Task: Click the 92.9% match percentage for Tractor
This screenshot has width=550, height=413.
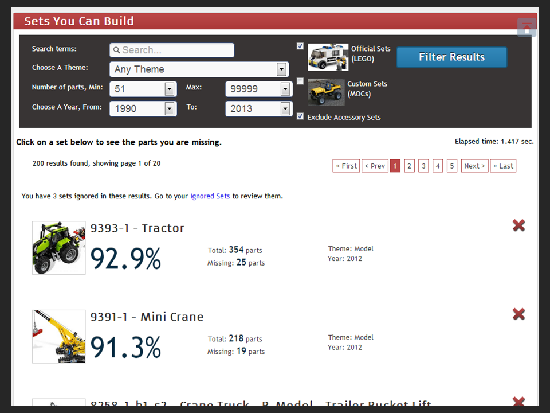Action: click(x=125, y=259)
